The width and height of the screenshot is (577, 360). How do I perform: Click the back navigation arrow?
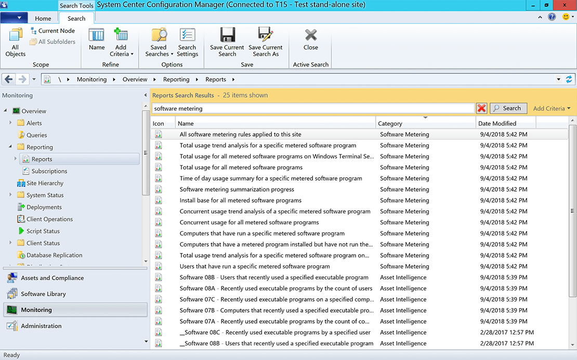[x=9, y=79]
